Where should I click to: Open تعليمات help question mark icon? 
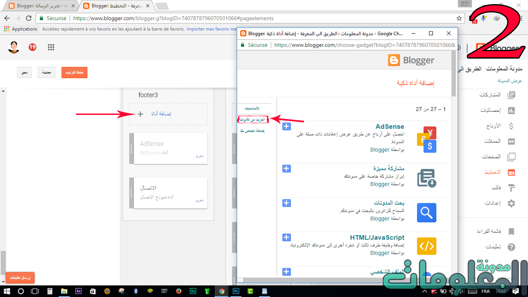[511, 247]
